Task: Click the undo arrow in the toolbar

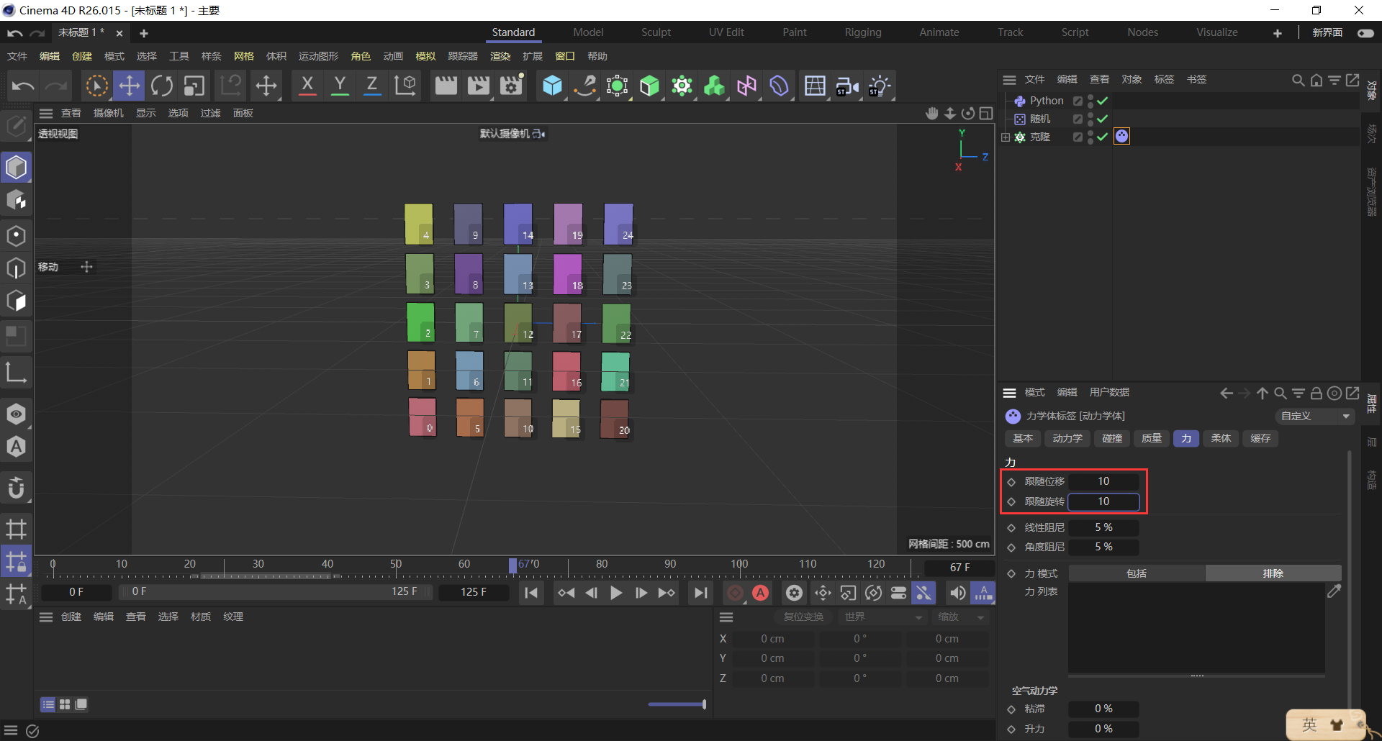Action: [23, 86]
